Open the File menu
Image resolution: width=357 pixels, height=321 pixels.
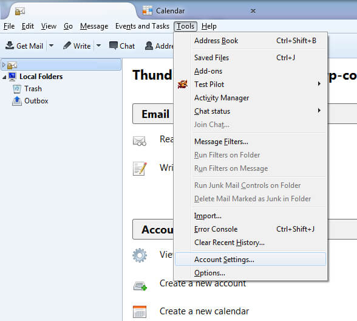point(9,26)
